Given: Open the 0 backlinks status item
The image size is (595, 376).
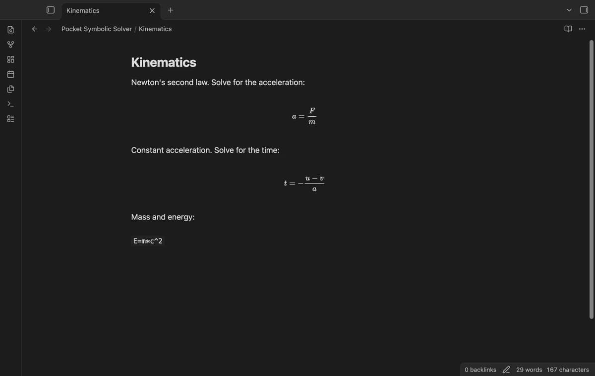Looking at the screenshot, I should point(480,370).
